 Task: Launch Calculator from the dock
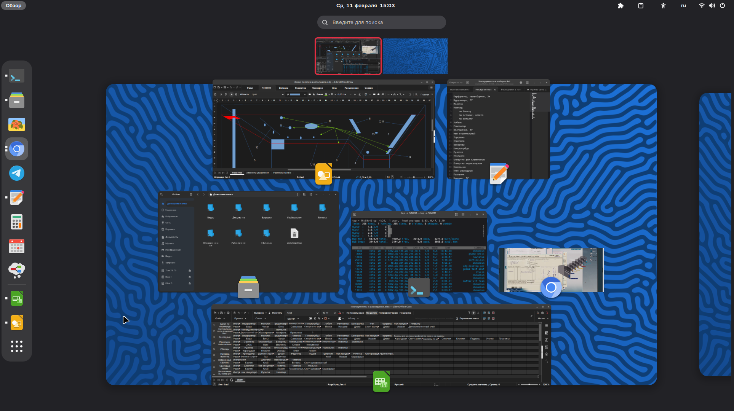pos(17,222)
